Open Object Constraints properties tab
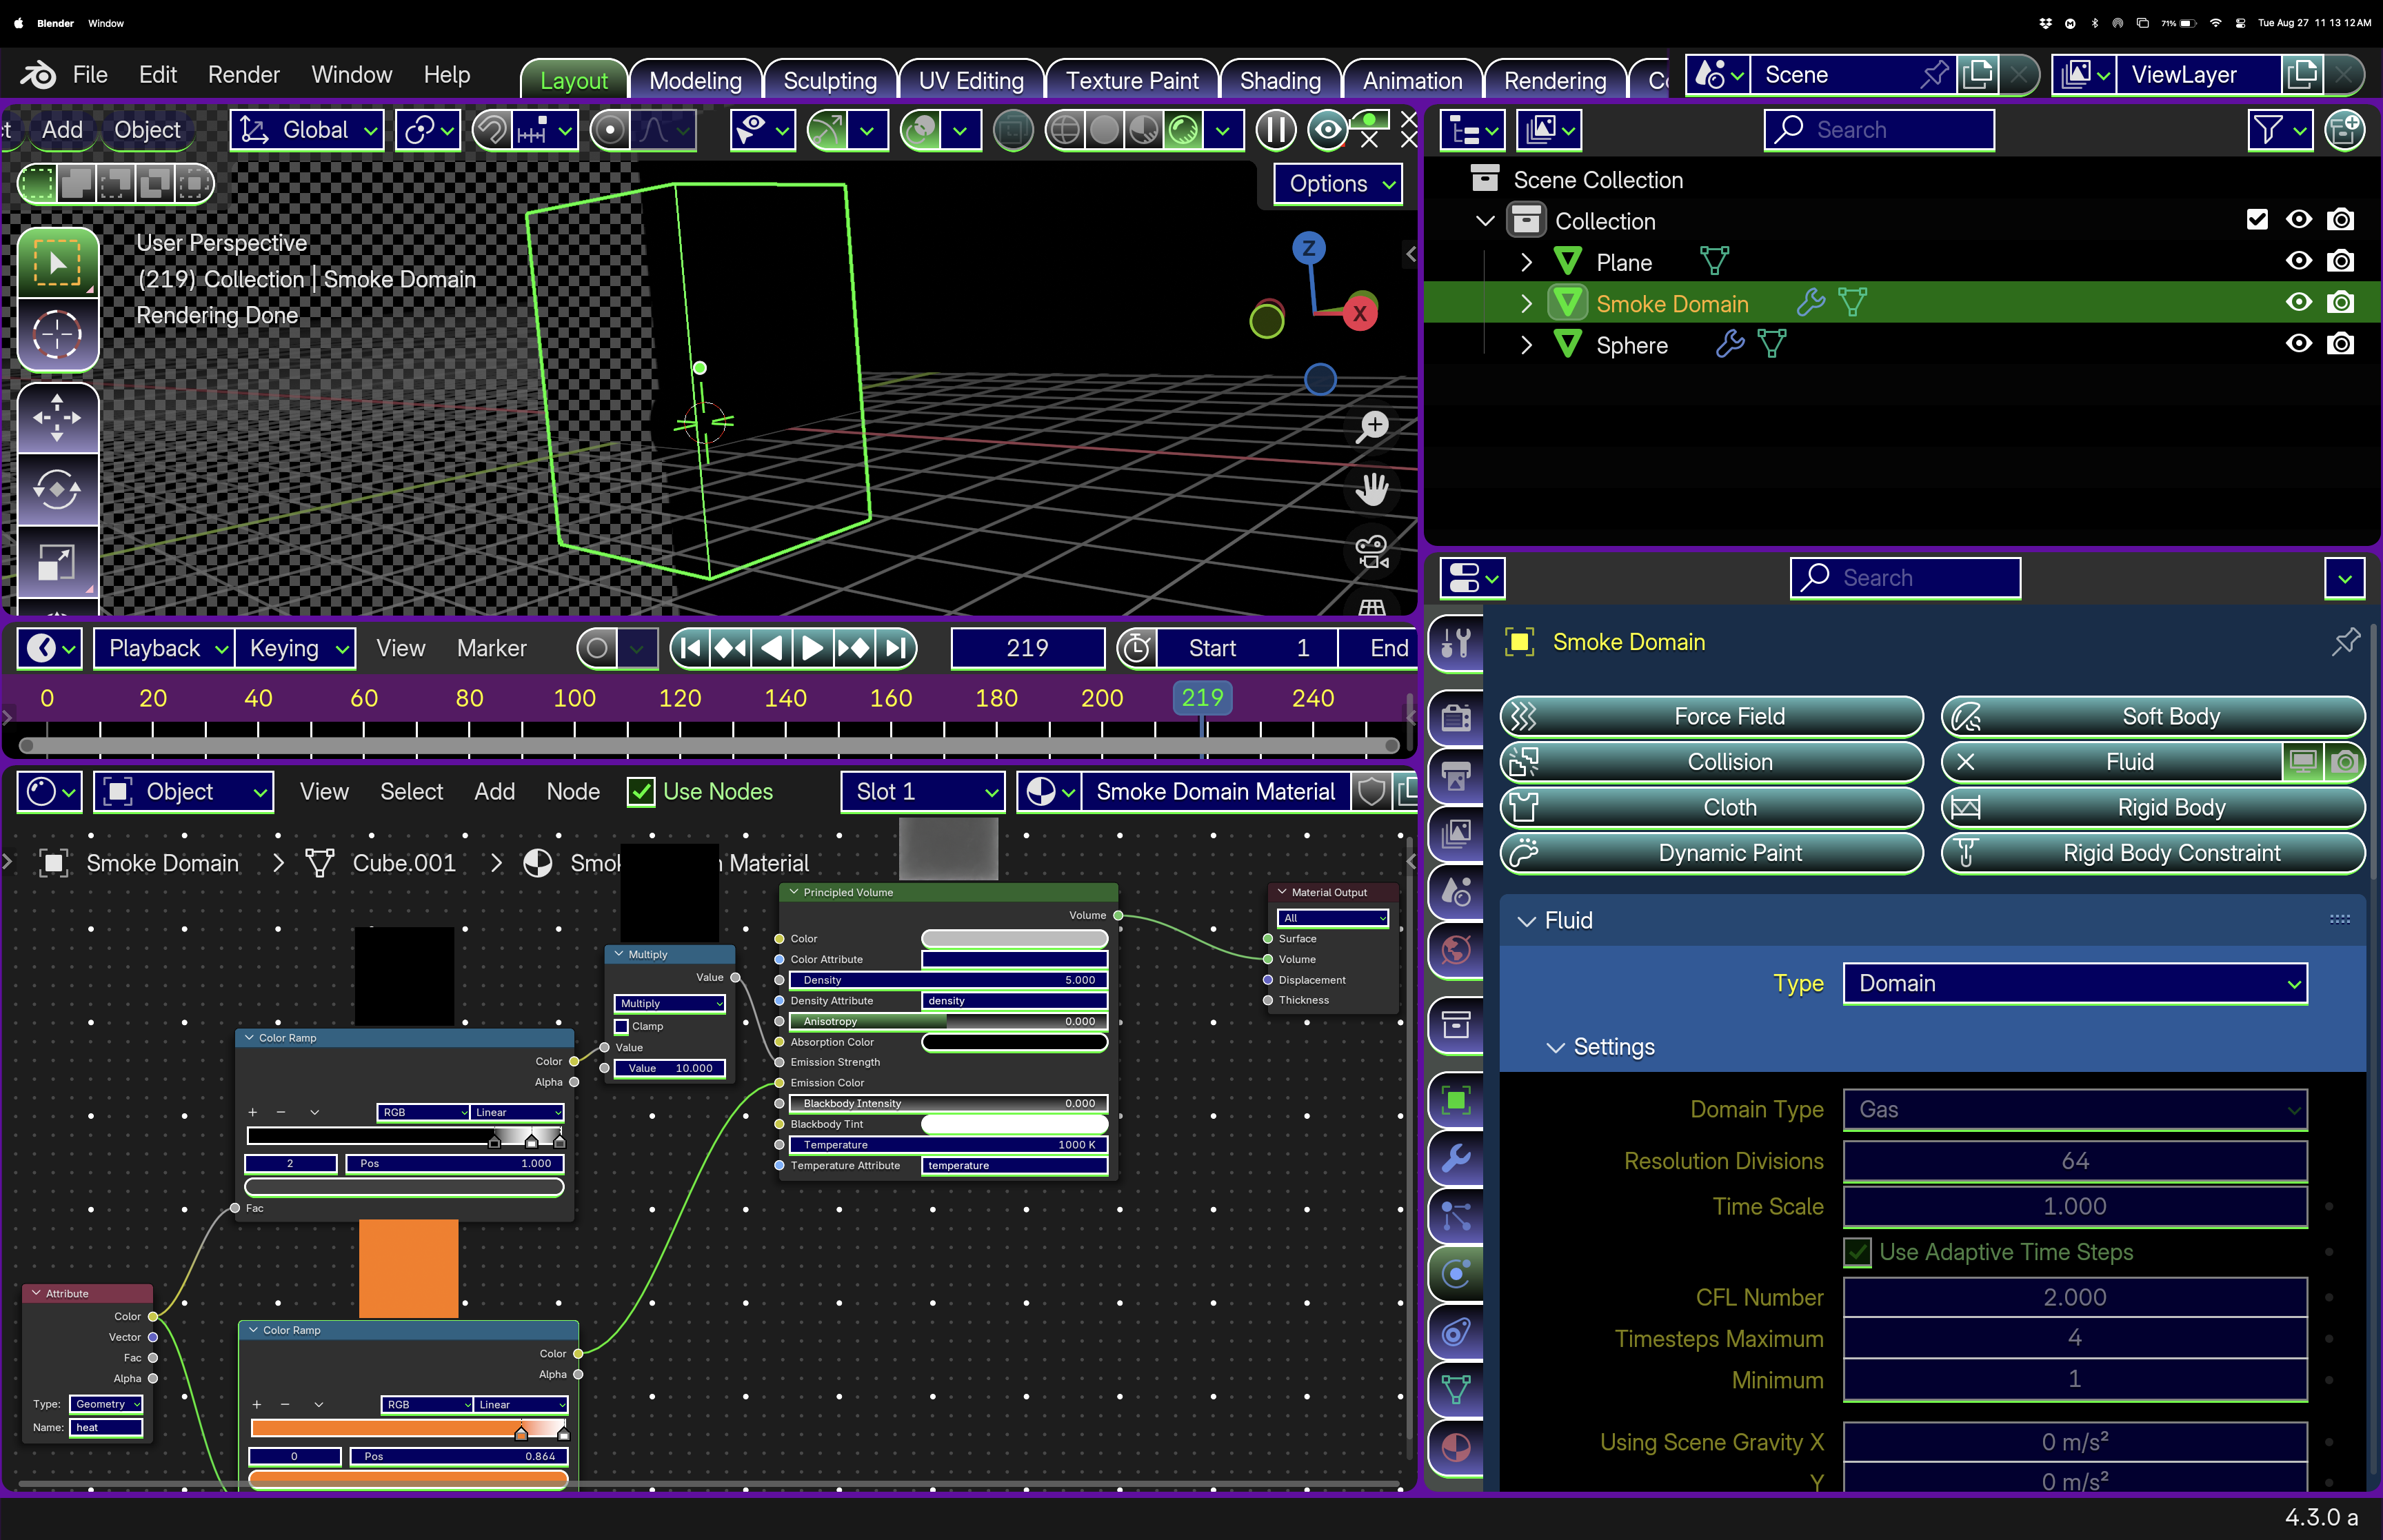2383x1540 pixels. (1456, 1332)
